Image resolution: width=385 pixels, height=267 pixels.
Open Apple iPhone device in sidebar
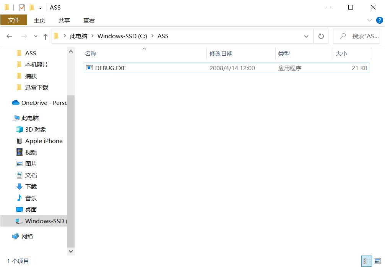(x=44, y=141)
